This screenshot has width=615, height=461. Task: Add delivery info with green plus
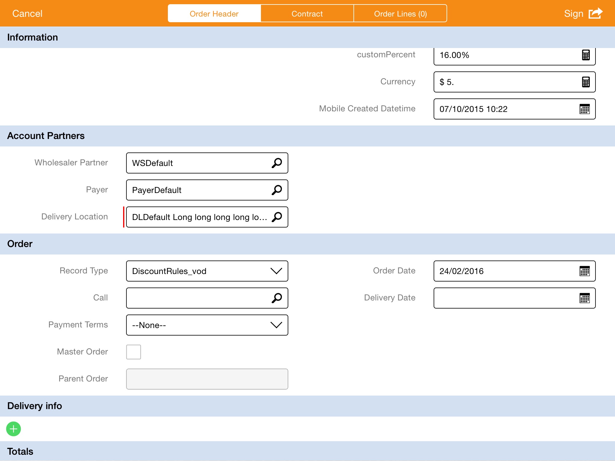click(x=14, y=429)
